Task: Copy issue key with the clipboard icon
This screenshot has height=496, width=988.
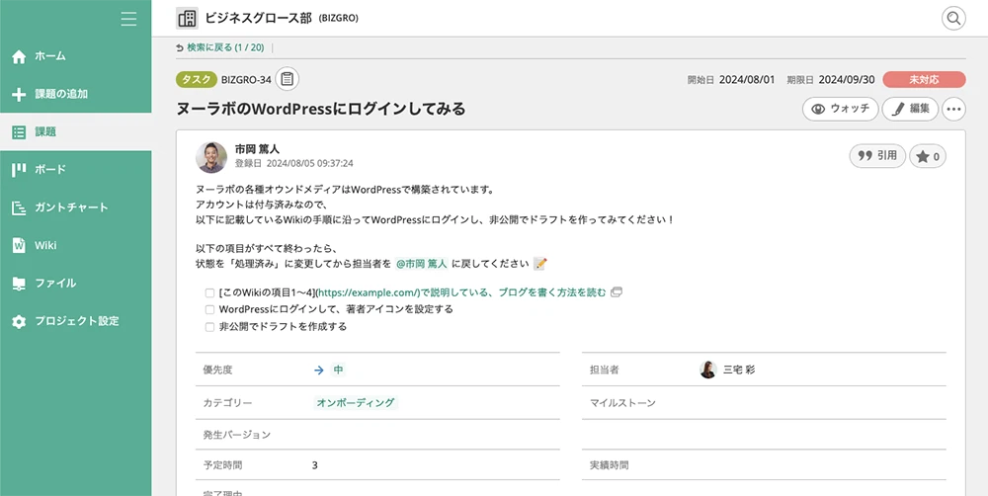Action: pos(287,80)
